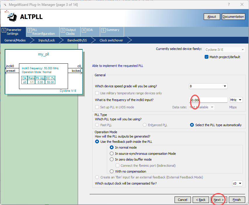Click the Next > button
This screenshot has width=249, height=205.
[x=219, y=200]
